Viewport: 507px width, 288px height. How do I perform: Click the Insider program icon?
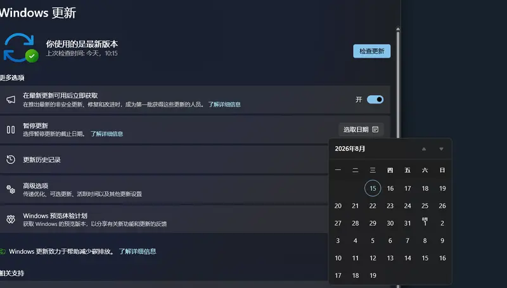[11, 219]
